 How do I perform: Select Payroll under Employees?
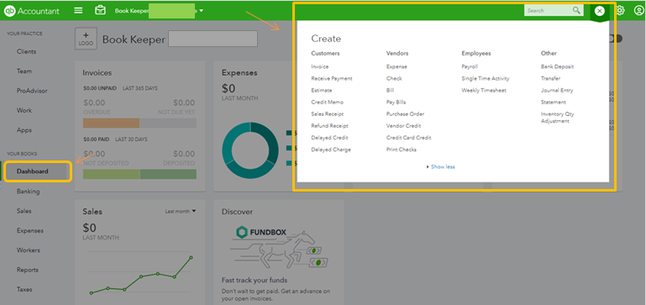pyautogui.click(x=470, y=66)
